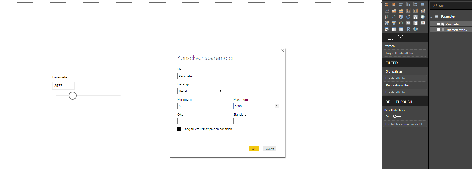Select the clustered column chart visual

(x=408, y=4)
